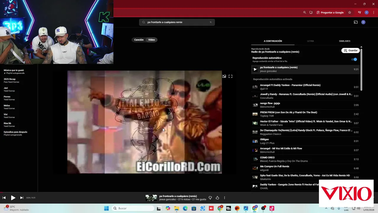Select the LETRA tab
Screen dimensions: 378x213
click(x=310, y=41)
